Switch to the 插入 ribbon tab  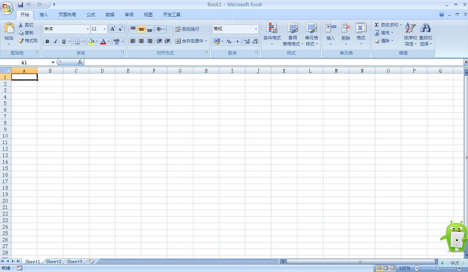click(x=43, y=14)
